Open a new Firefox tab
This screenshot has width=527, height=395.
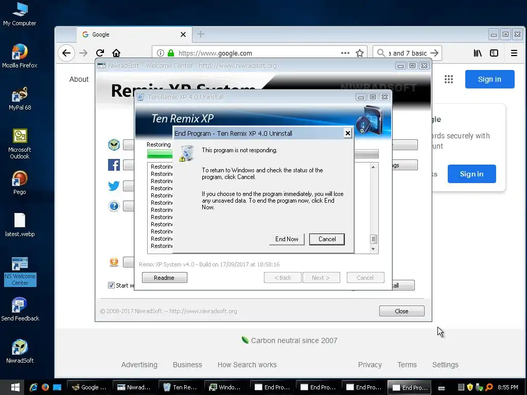201,34
